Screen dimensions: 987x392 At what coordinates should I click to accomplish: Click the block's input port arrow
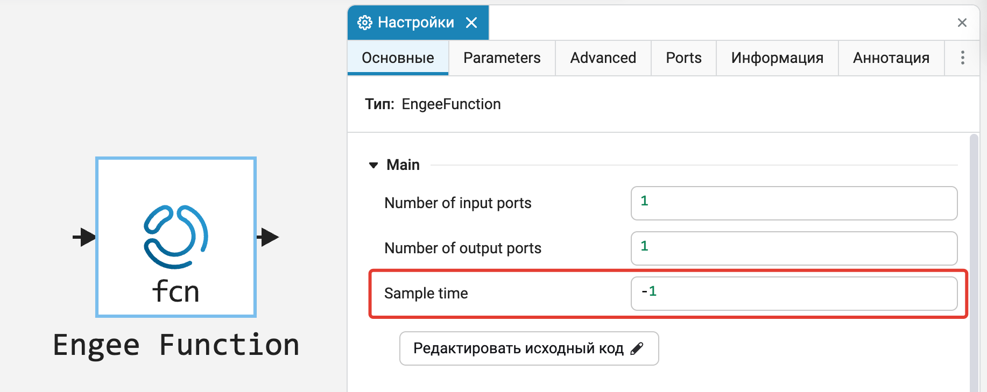click(84, 237)
